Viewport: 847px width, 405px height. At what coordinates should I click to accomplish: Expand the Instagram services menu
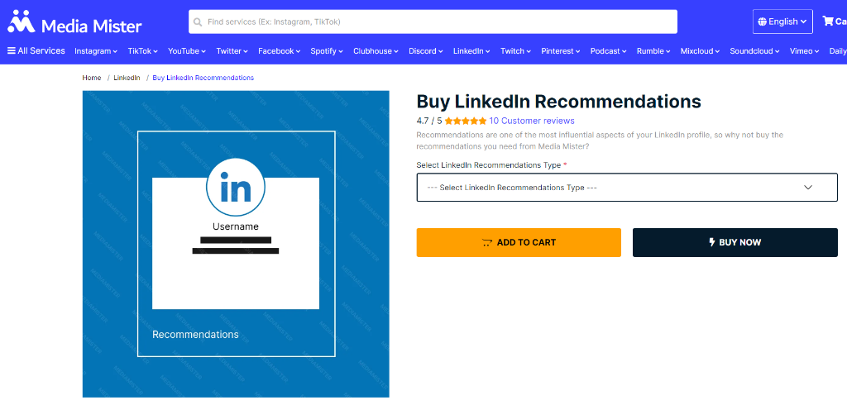pos(96,50)
